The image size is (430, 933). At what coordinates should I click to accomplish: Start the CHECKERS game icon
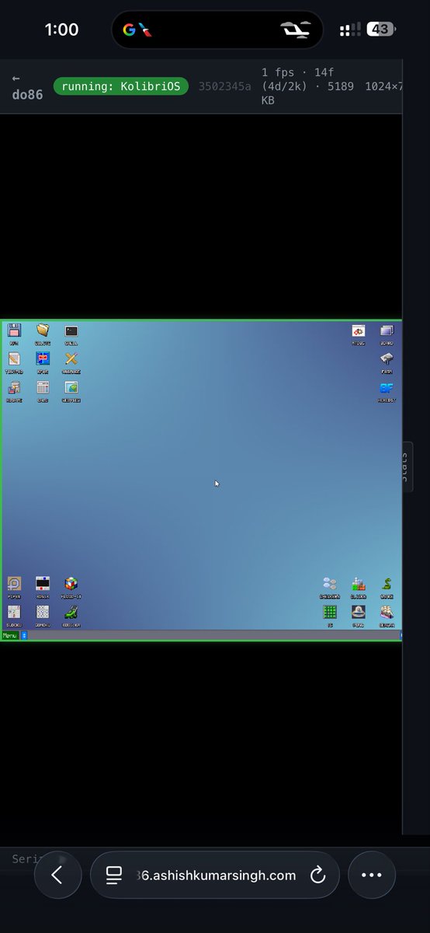330,583
